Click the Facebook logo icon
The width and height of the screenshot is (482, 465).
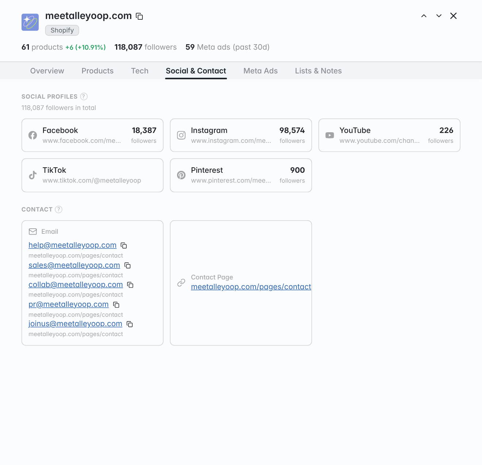(33, 135)
